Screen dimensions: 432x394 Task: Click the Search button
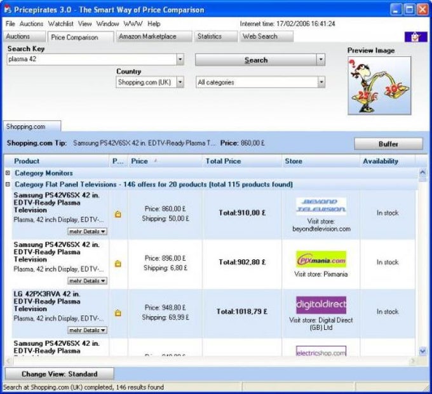click(256, 60)
